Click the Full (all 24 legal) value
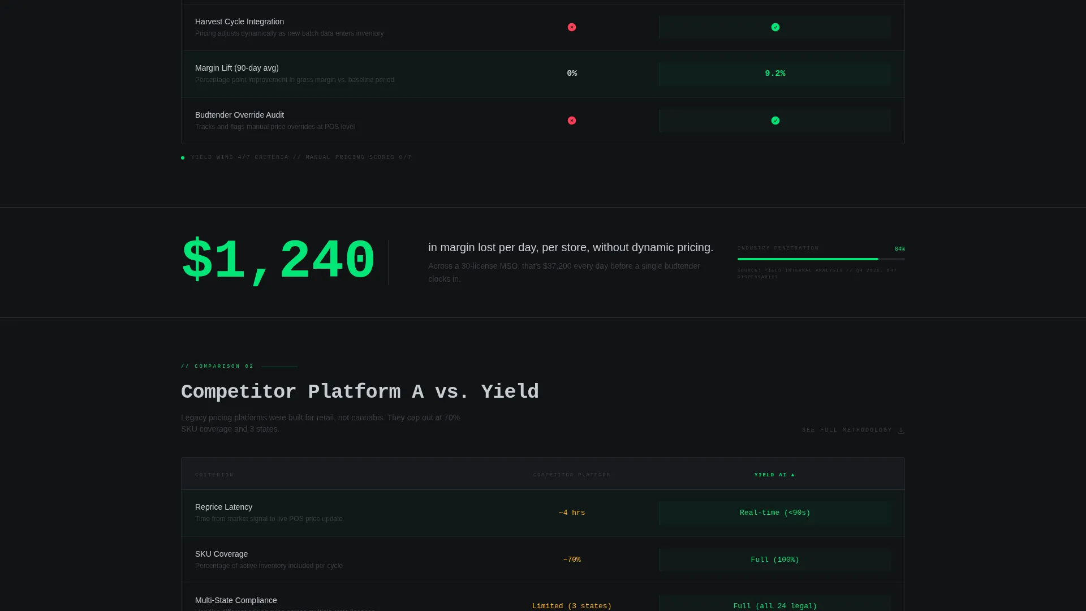 (775, 606)
